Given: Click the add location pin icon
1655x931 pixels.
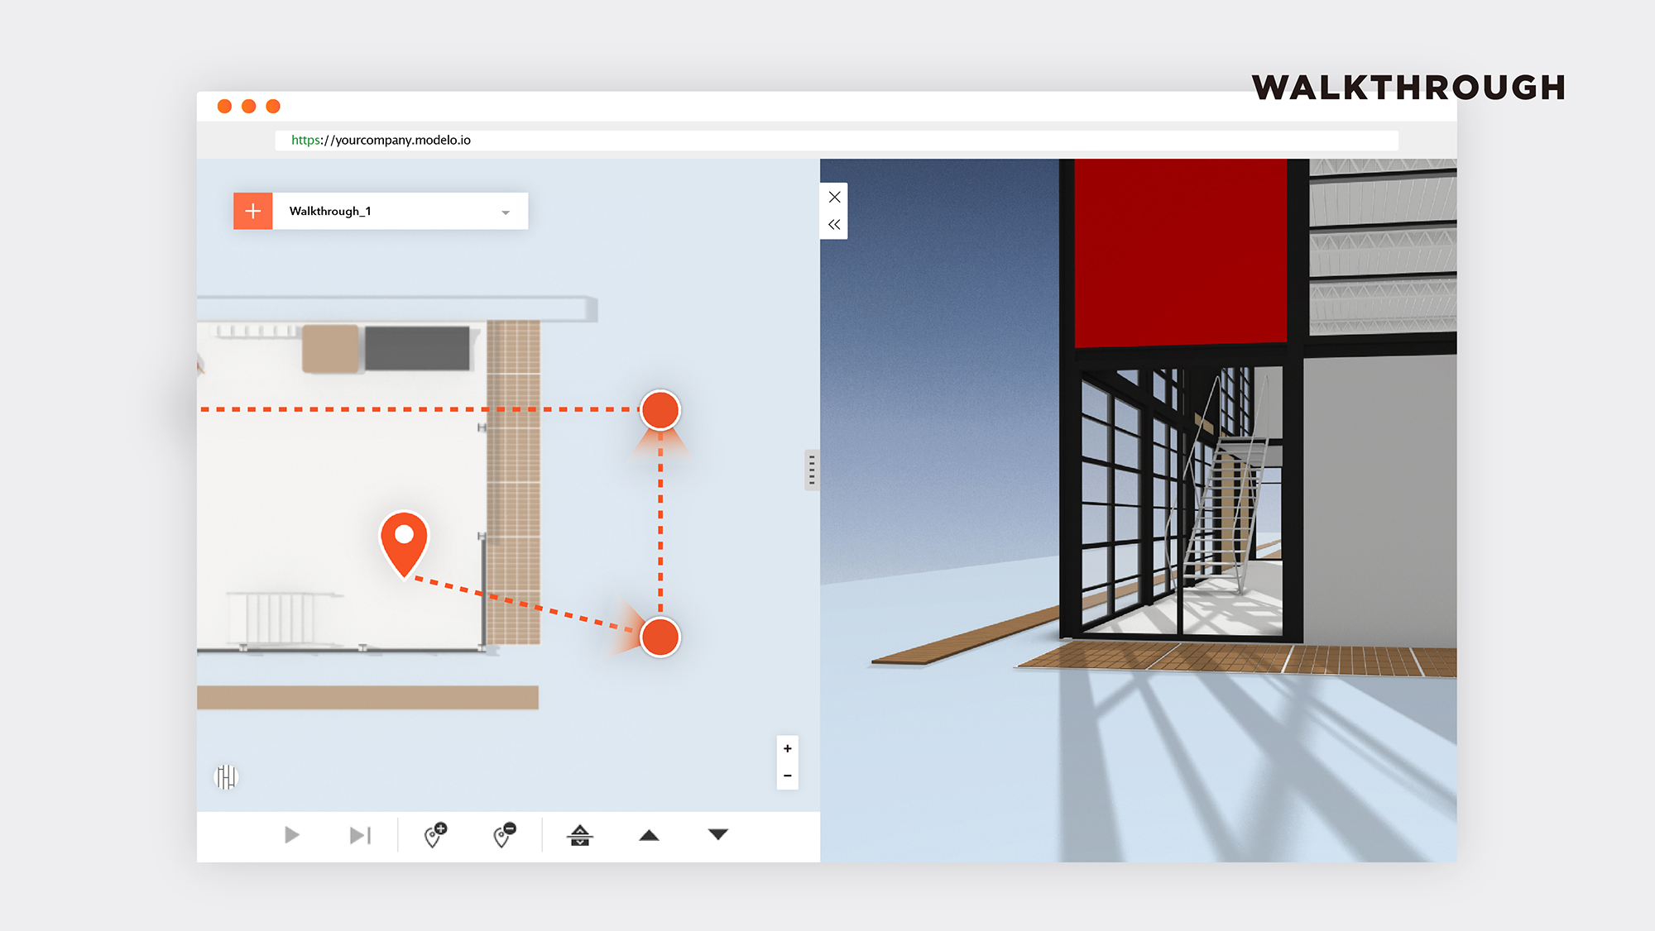Looking at the screenshot, I should (x=435, y=835).
